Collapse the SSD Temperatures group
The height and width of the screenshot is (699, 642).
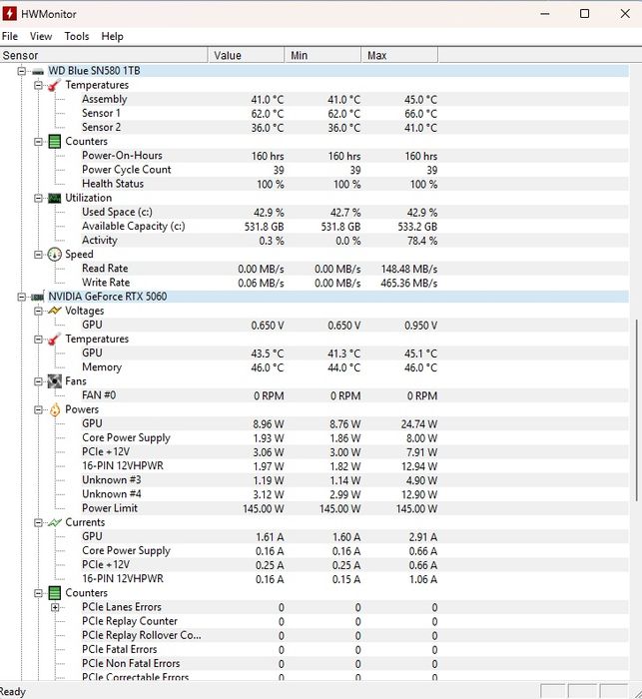coord(38,85)
